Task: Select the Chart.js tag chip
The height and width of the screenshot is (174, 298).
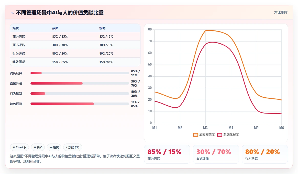Action: (19, 147)
